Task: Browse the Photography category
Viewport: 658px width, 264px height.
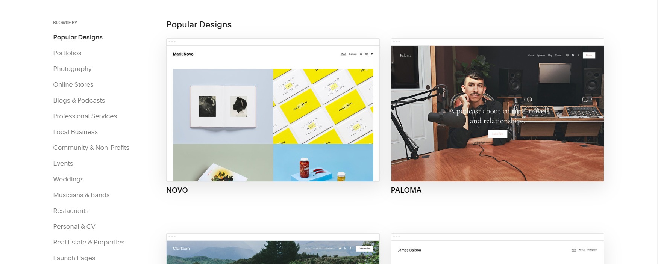Action: [72, 69]
